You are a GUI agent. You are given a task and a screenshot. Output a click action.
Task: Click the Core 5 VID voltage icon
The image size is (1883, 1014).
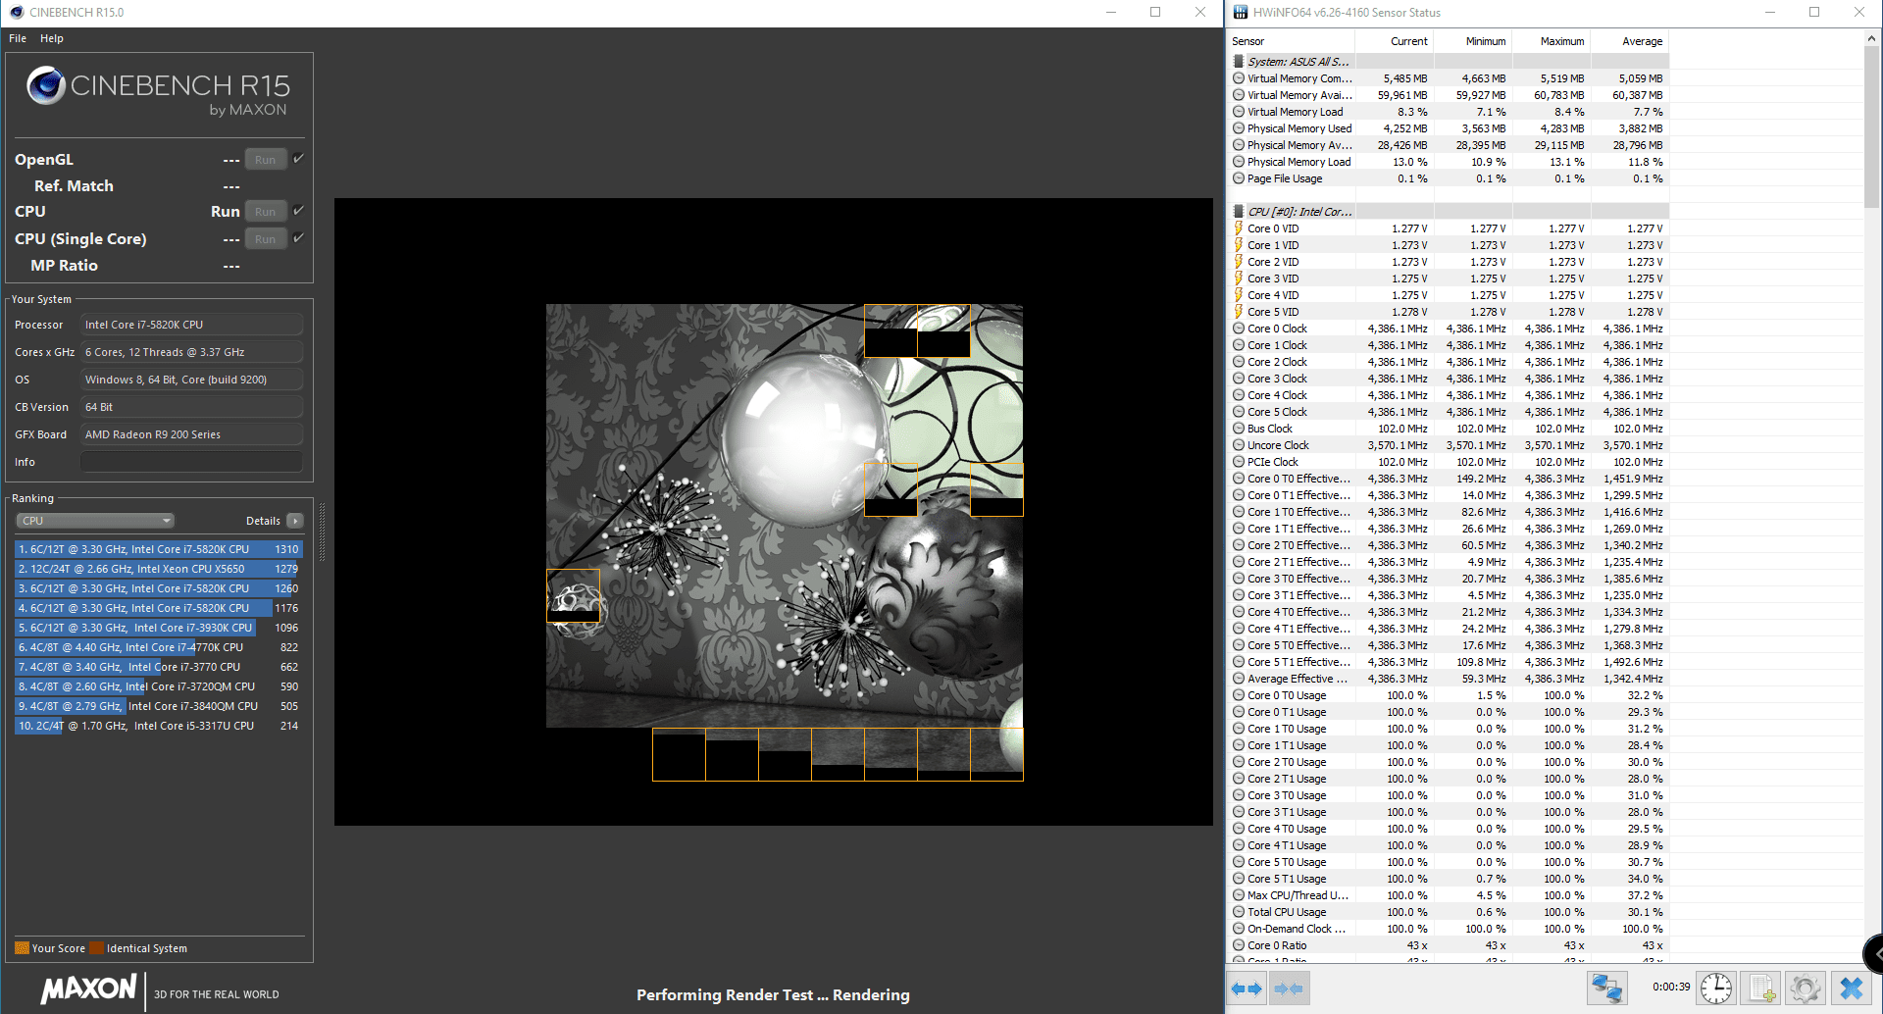pyautogui.click(x=1239, y=312)
